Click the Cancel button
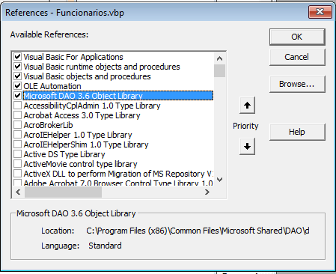Image resolution: width=336 pixels, height=274 pixels. (297, 57)
